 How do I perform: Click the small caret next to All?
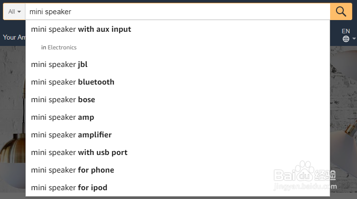[19, 11]
